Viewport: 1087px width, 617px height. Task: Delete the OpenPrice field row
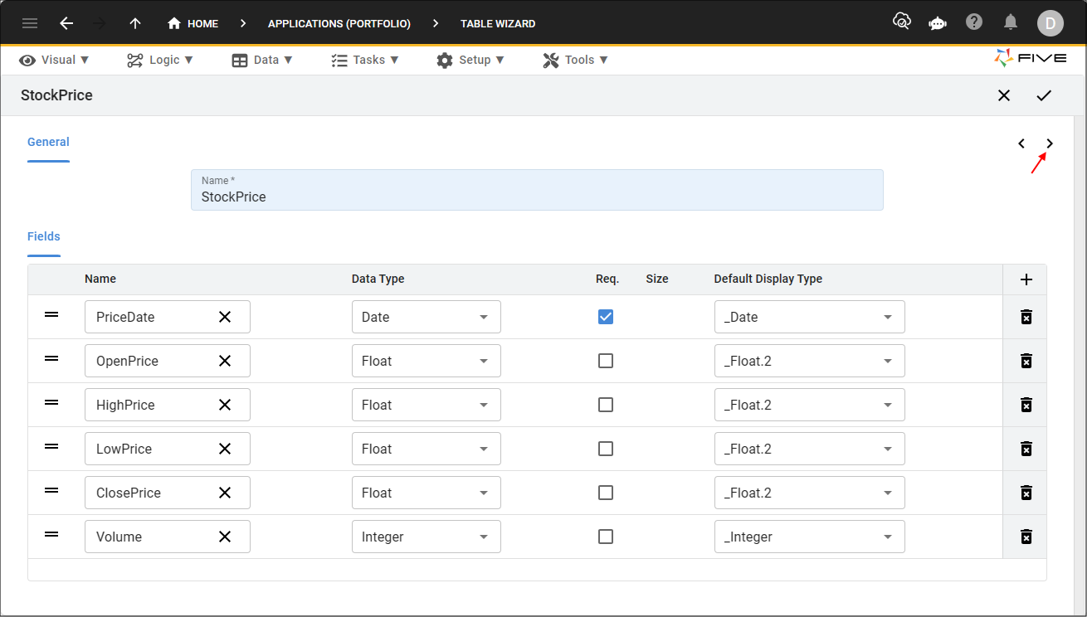(1026, 361)
